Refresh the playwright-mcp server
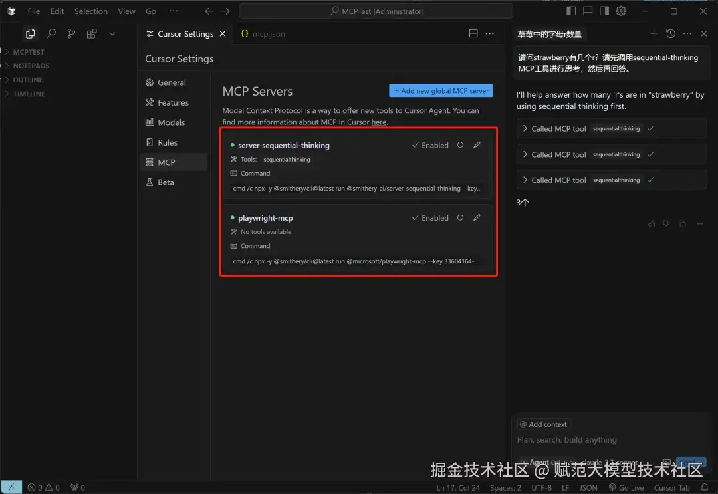This screenshot has width=718, height=494. (460, 217)
